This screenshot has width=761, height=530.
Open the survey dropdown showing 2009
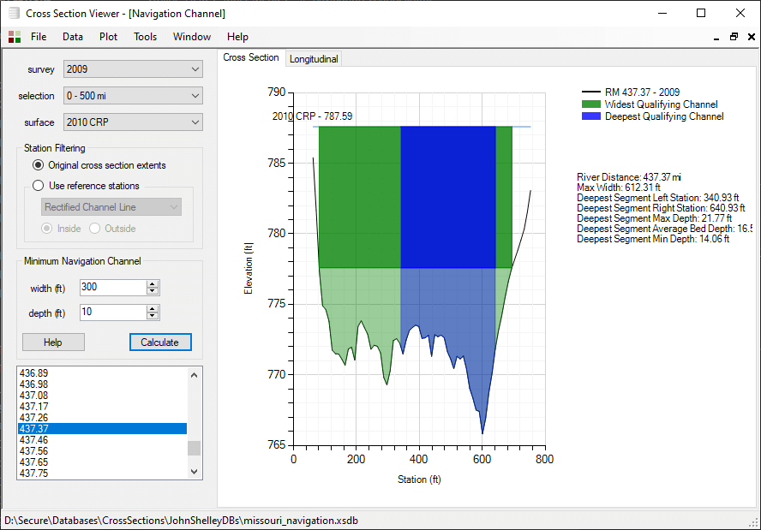click(133, 69)
